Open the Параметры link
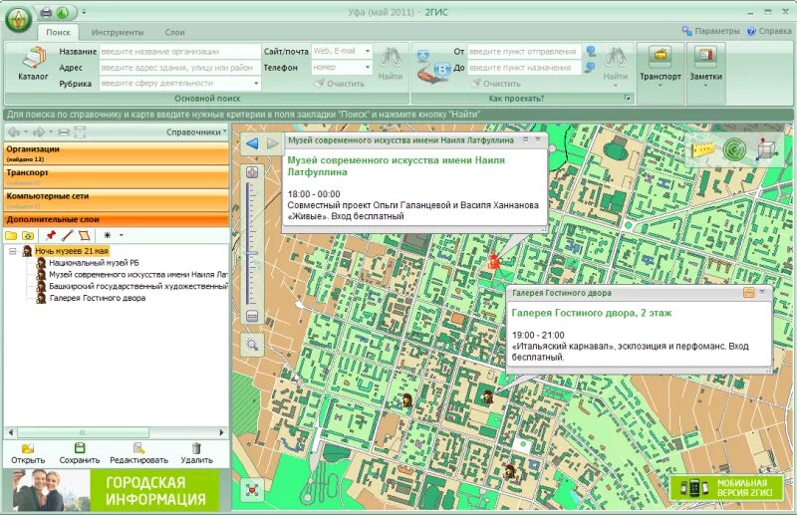 (710, 31)
